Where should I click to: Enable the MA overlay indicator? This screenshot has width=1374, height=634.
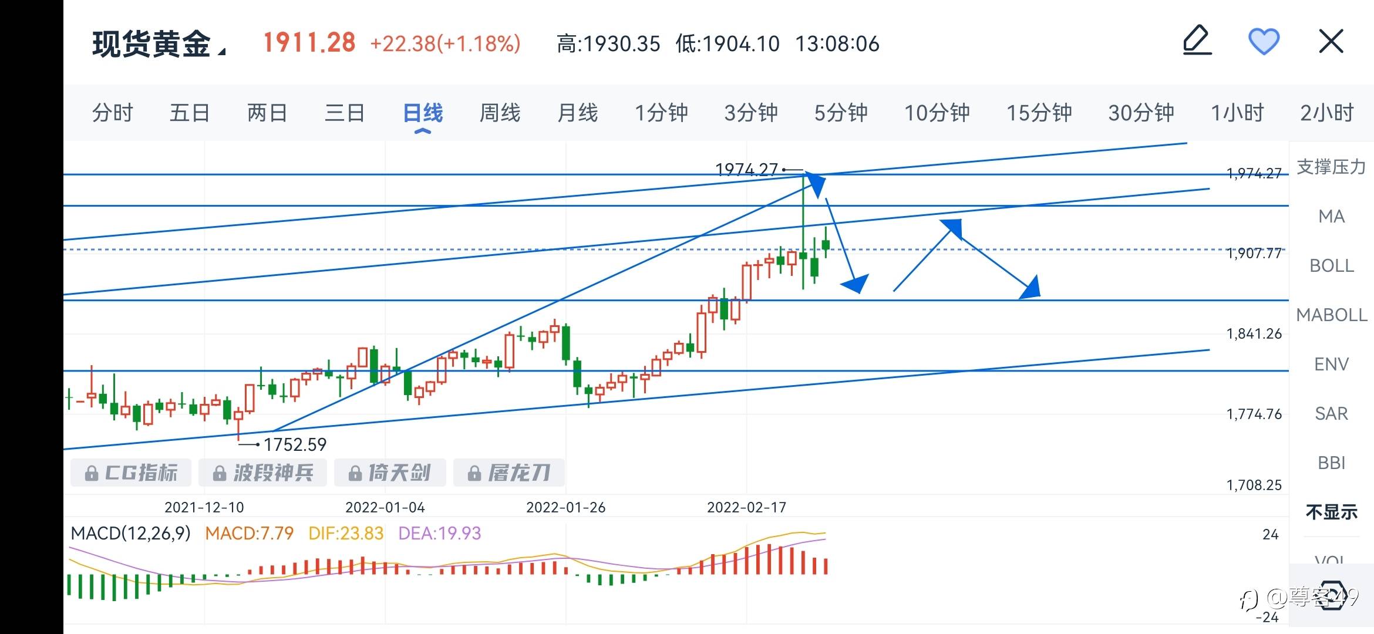(1331, 217)
